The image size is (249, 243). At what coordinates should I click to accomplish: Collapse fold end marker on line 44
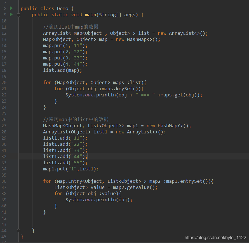click(x=18, y=230)
